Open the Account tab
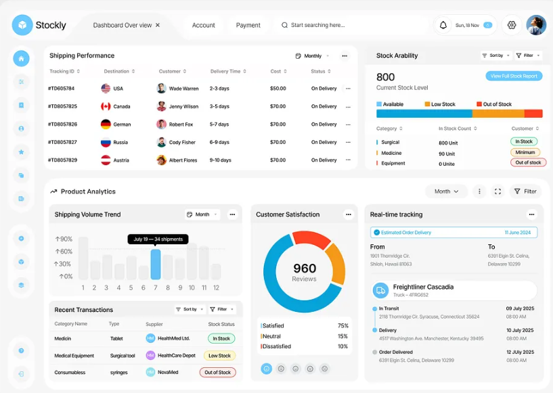This screenshot has height=393, width=553. pos(204,25)
